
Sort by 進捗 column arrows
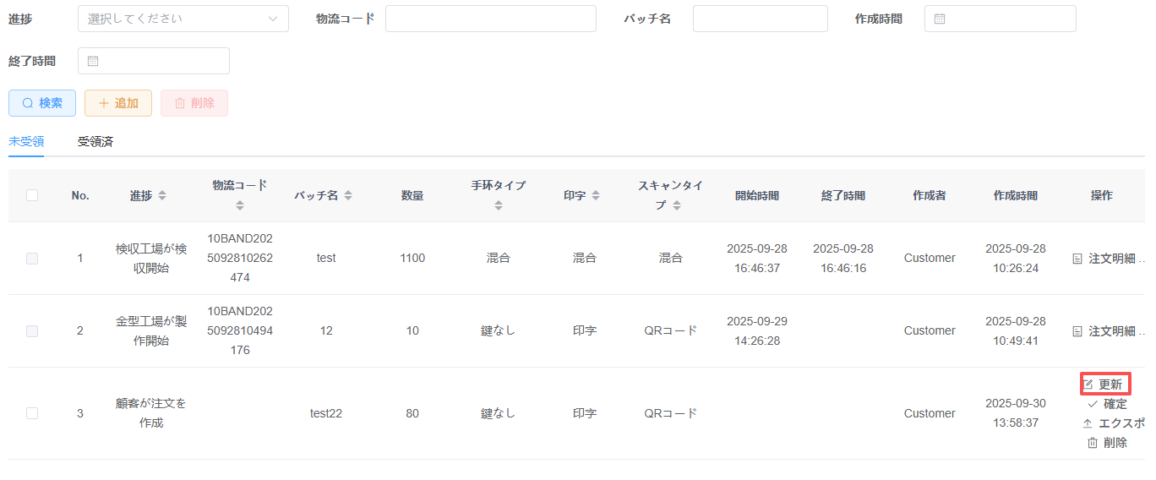[x=162, y=195]
